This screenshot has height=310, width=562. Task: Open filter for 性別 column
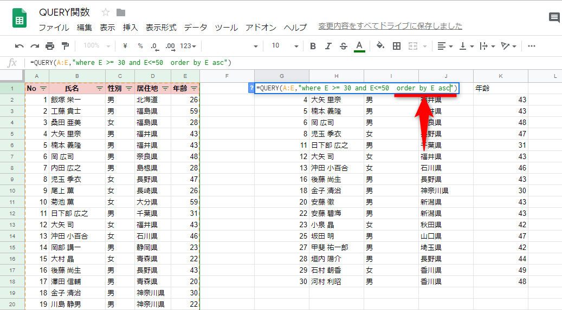(129, 88)
